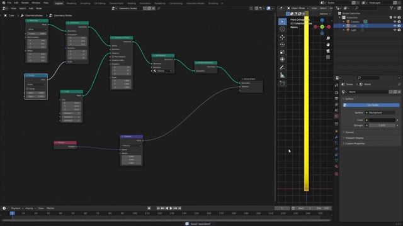Open the Material properties tab
The height and width of the screenshot is (226, 403).
click(x=336, y=166)
